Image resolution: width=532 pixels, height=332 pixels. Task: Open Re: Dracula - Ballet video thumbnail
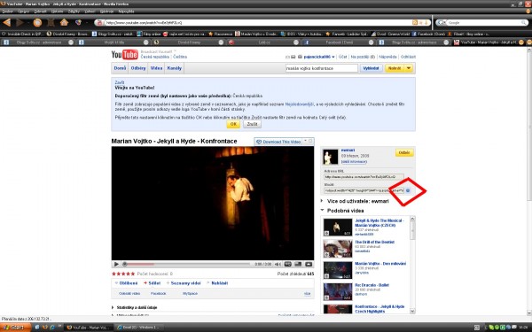(x=337, y=291)
